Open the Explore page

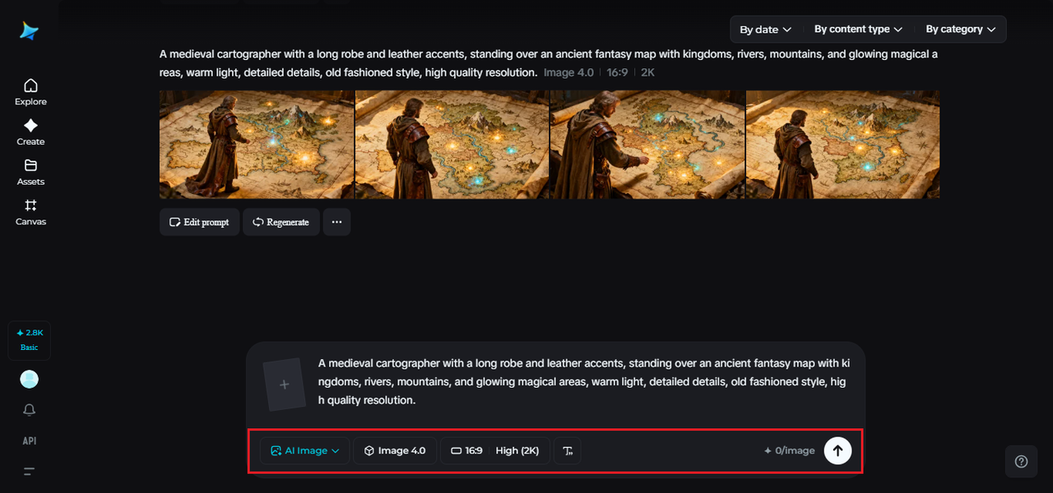tap(30, 91)
